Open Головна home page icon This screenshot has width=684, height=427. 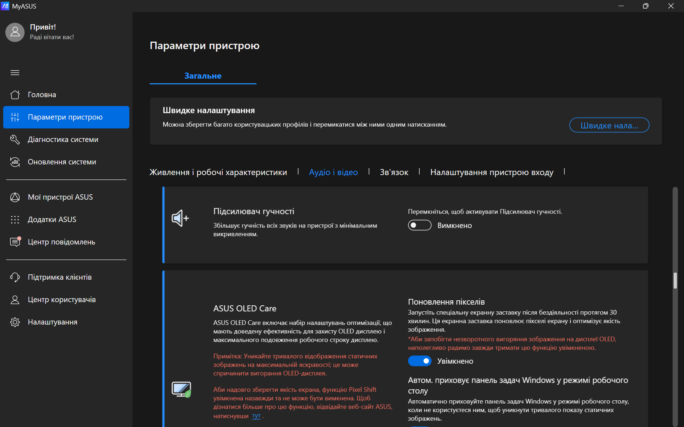15,95
